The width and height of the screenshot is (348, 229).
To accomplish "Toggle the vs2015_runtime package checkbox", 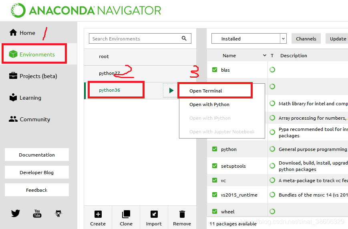I will [x=215, y=195].
